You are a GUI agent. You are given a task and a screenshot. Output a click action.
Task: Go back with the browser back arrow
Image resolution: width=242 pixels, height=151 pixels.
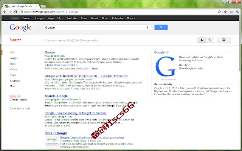pos(5,12)
